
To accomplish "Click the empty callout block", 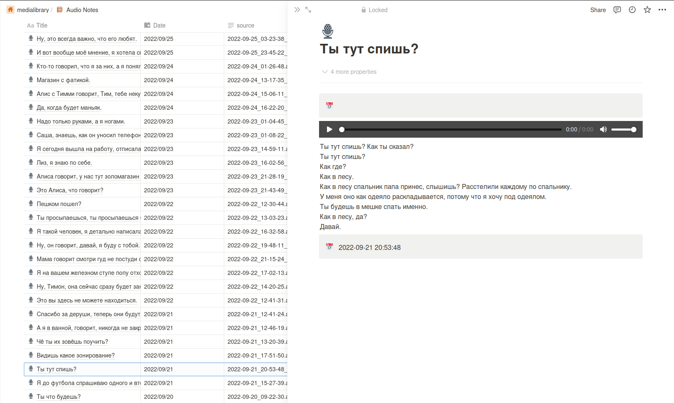I will click(481, 106).
